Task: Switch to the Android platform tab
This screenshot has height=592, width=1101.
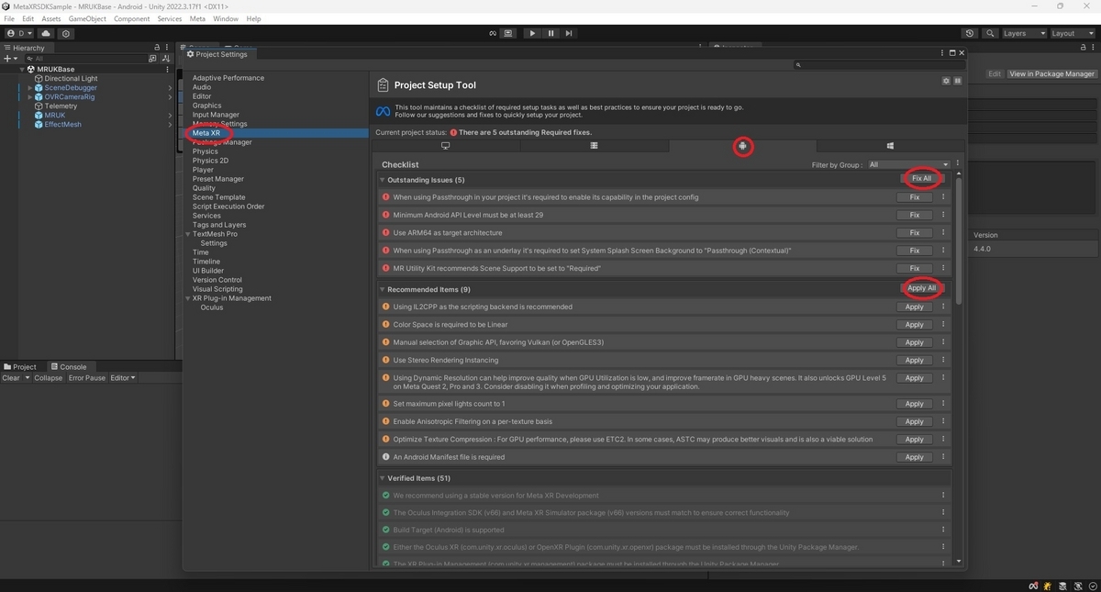Action: coord(742,146)
